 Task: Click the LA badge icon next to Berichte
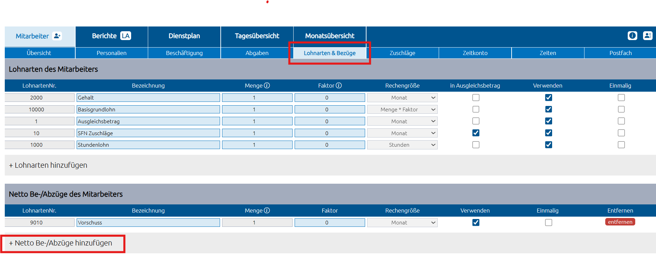click(x=126, y=36)
